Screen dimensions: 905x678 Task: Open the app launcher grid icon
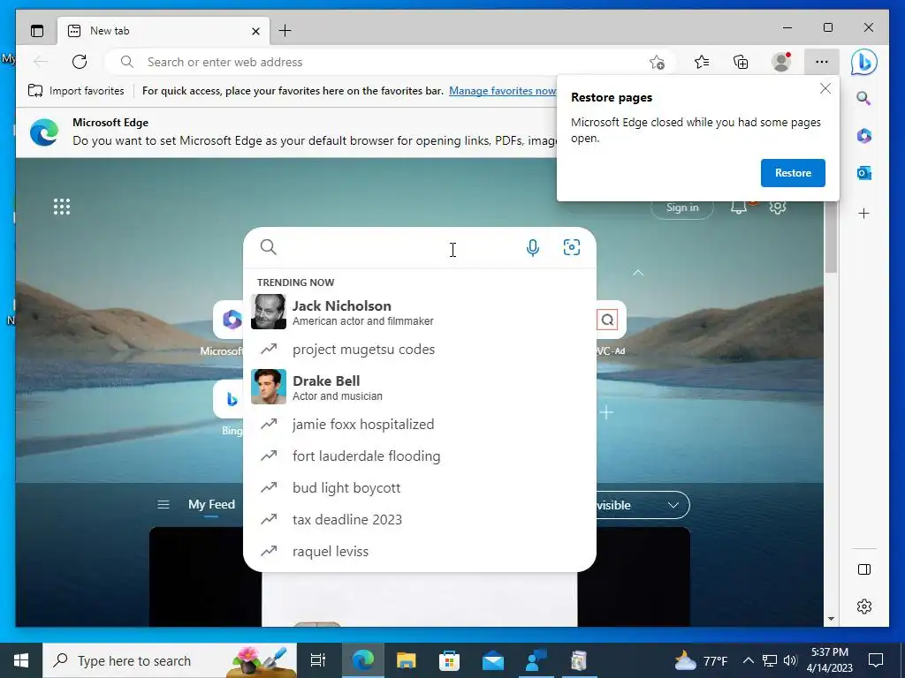coord(62,207)
